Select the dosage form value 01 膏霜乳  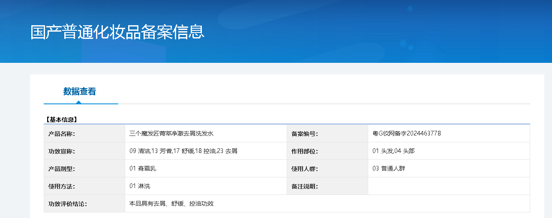pyautogui.click(x=143, y=168)
